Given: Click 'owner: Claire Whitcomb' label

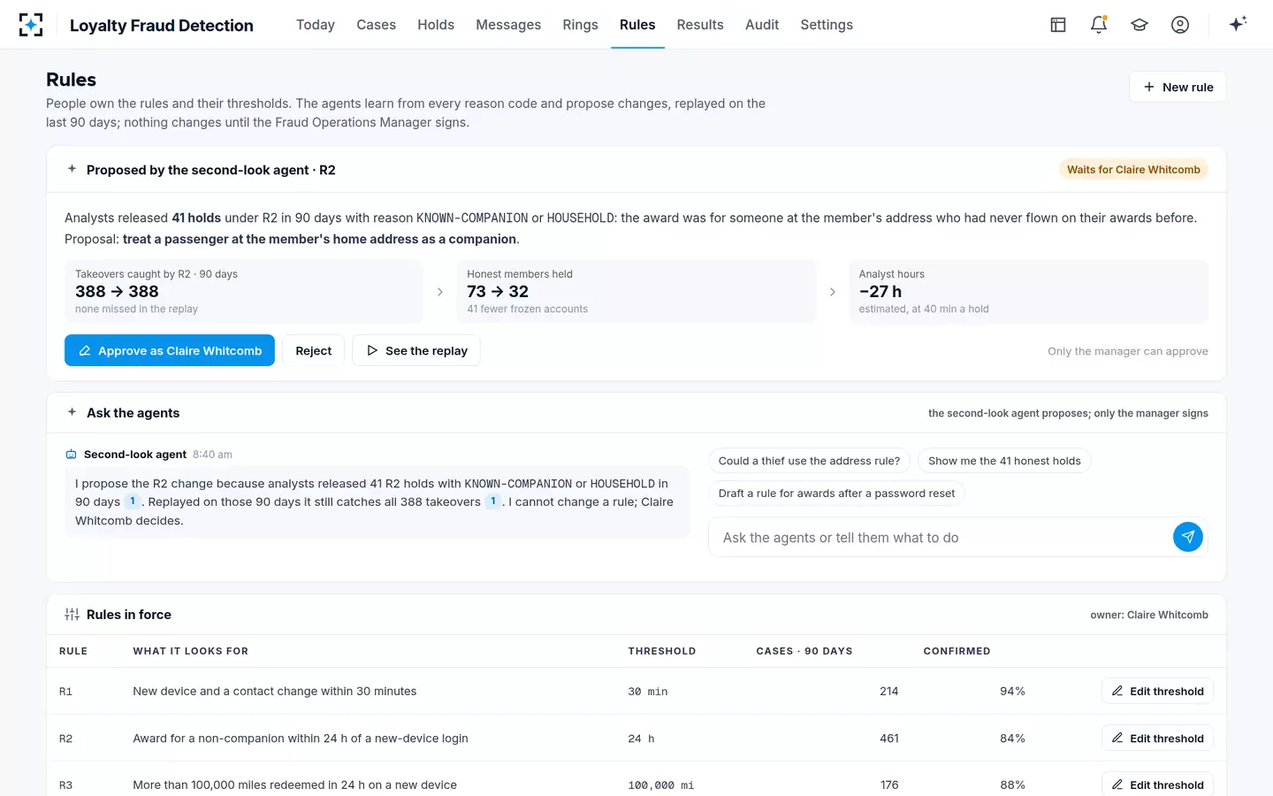Looking at the screenshot, I should tap(1149, 615).
